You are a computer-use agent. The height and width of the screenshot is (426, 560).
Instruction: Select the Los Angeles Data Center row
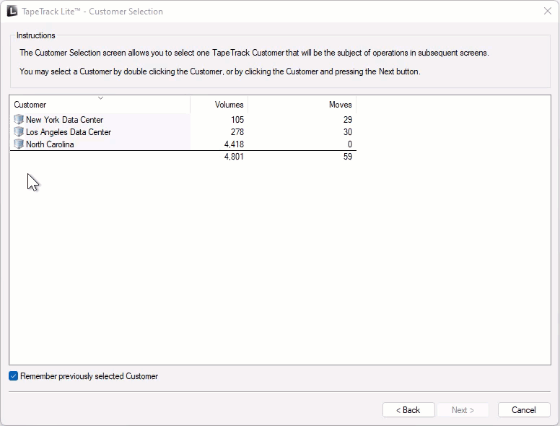coord(183,132)
